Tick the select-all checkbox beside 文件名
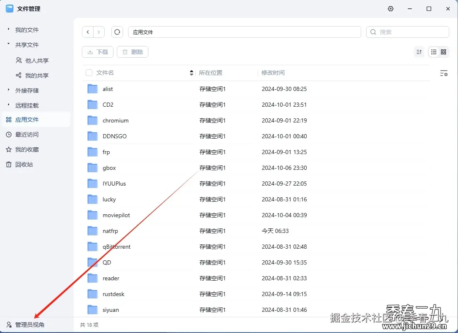Screen dimensions: 458x333 [x=89, y=73]
